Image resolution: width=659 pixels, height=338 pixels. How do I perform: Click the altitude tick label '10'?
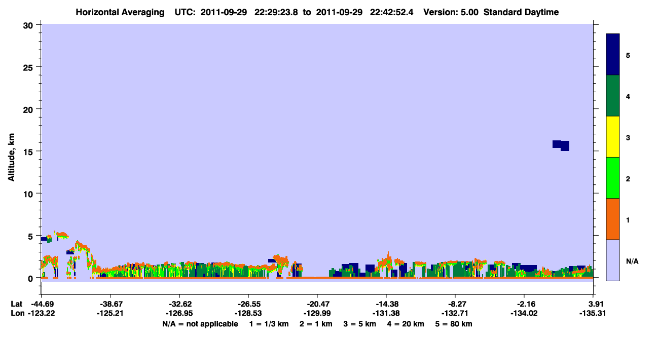(29, 194)
